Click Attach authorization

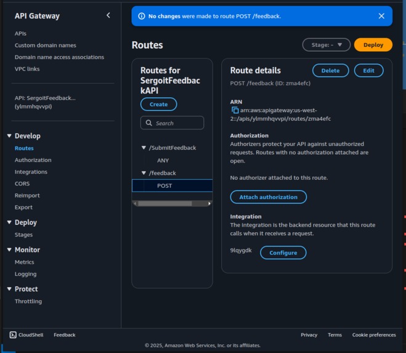(x=268, y=197)
